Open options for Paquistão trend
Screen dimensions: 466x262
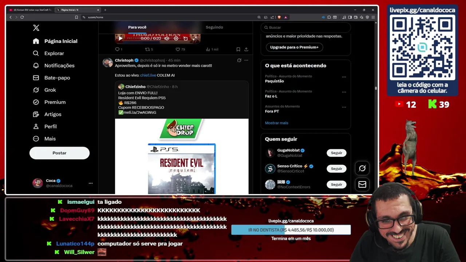pos(344,77)
